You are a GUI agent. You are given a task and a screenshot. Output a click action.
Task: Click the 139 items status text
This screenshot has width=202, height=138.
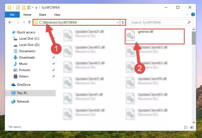pyautogui.click(x=15, y=127)
